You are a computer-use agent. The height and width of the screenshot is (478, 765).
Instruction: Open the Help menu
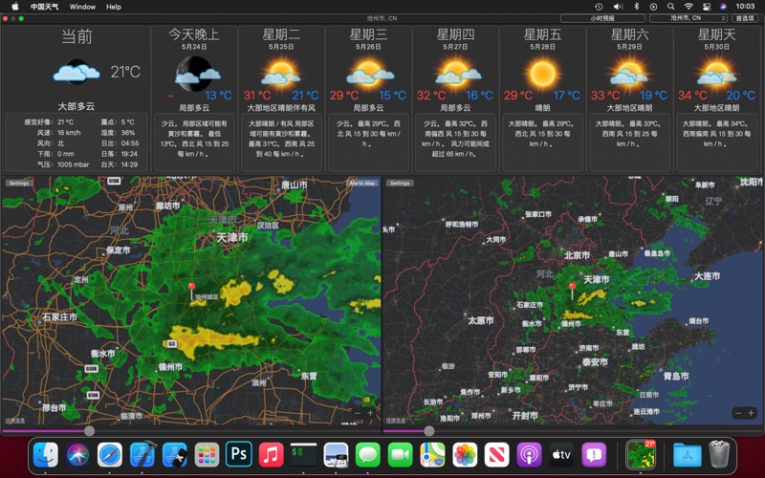tap(114, 7)
